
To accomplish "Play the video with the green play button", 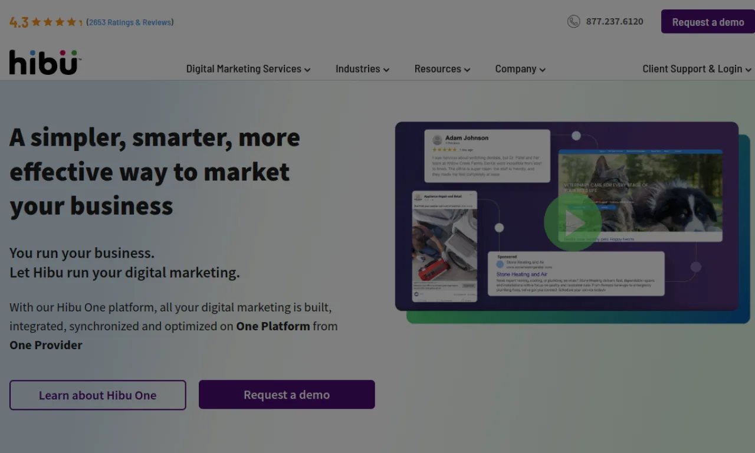I will (x=572, y=222).
